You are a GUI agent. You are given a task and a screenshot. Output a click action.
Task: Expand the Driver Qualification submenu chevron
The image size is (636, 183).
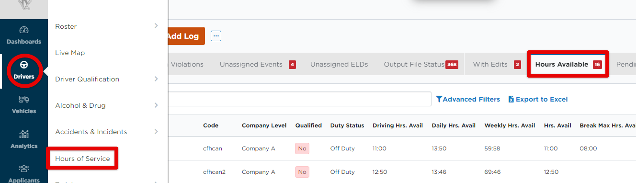click(x=156, y=79)
